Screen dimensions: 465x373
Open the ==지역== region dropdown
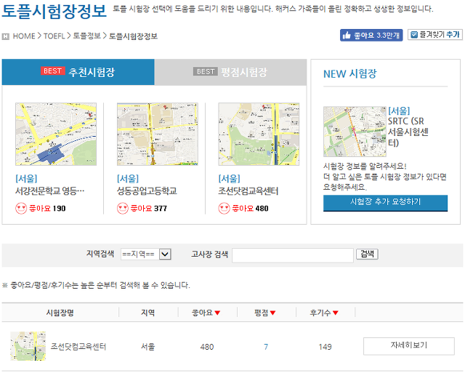145,254
